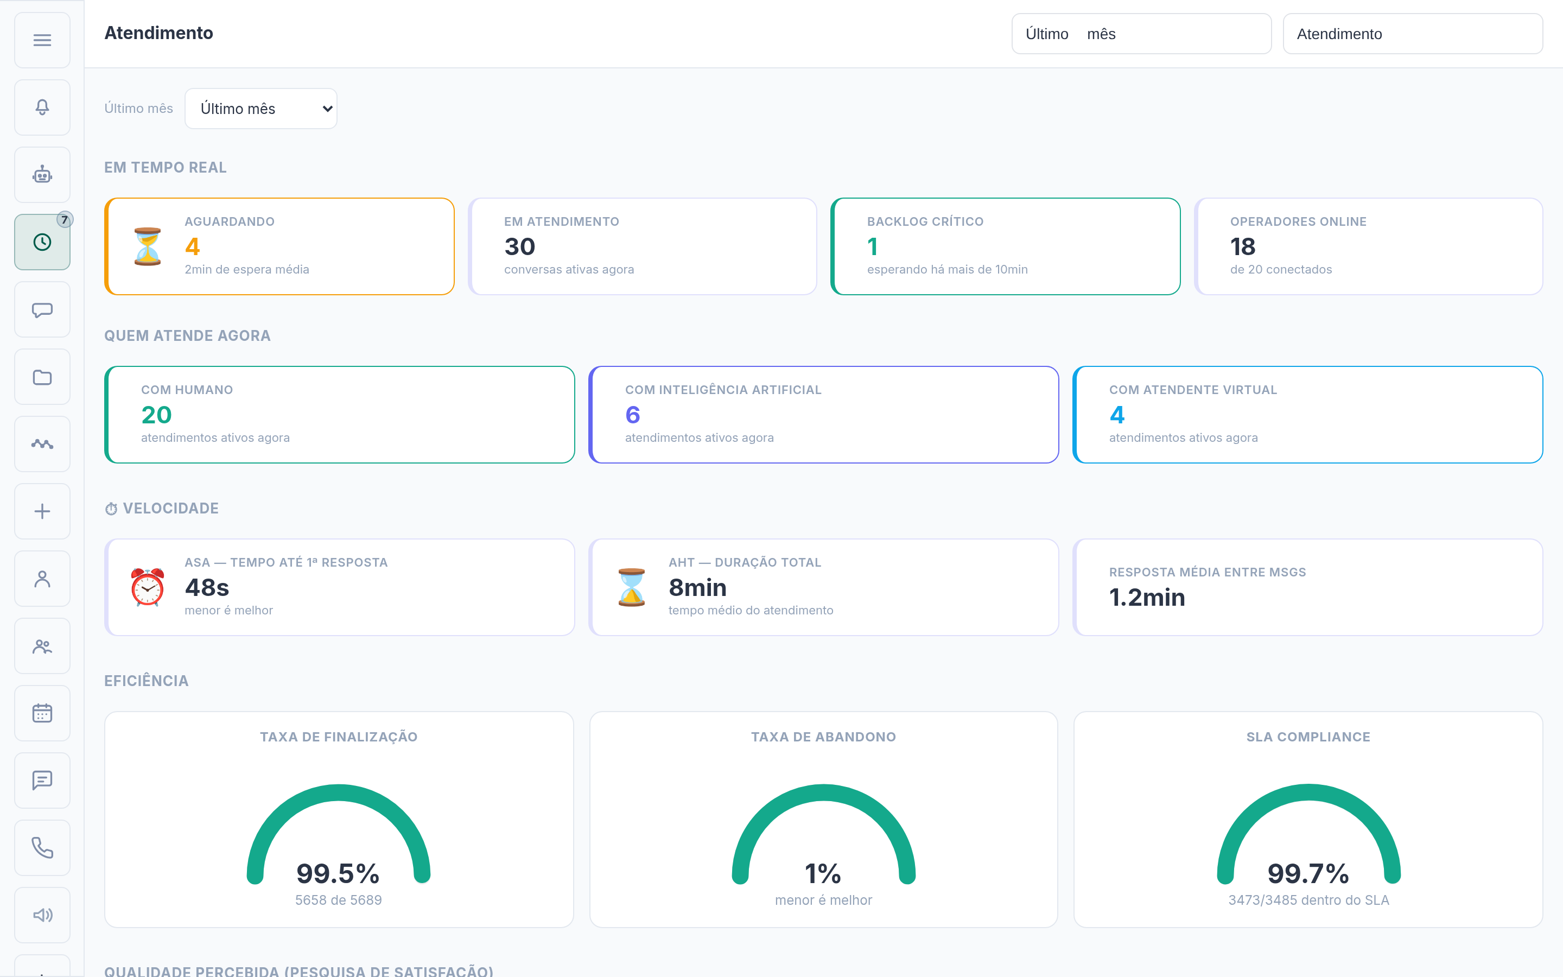
Task: Open the phone sidebar icon
Action: click(x=42, y=848)
